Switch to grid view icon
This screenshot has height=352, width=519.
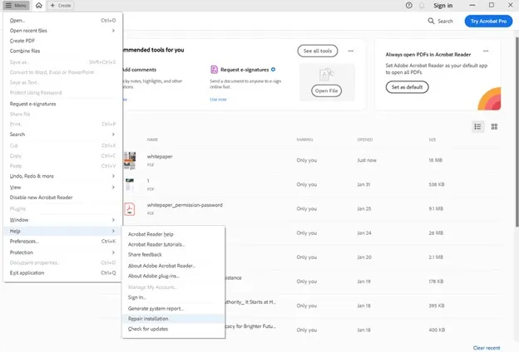point(494,126)
